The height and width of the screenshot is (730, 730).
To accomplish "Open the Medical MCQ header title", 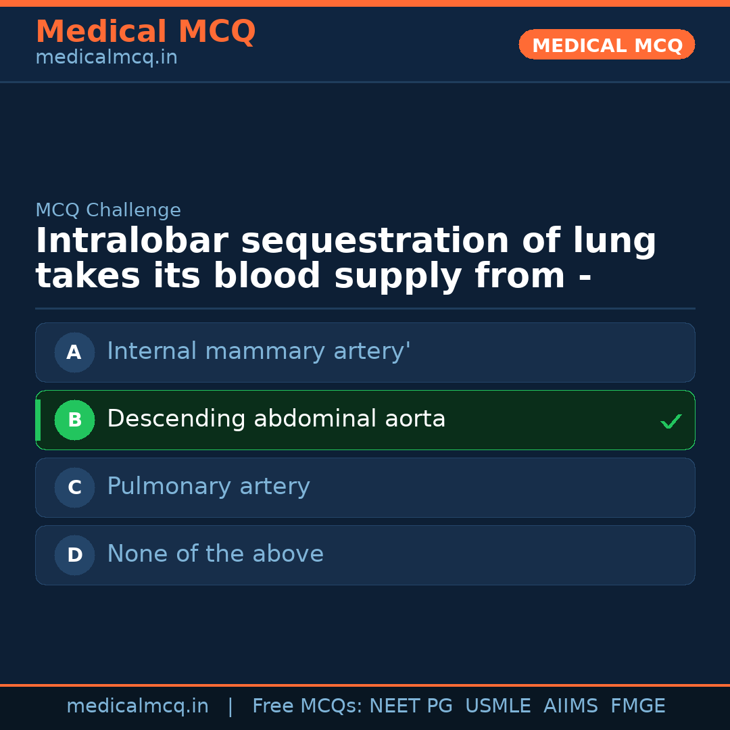I will (145, 32).
